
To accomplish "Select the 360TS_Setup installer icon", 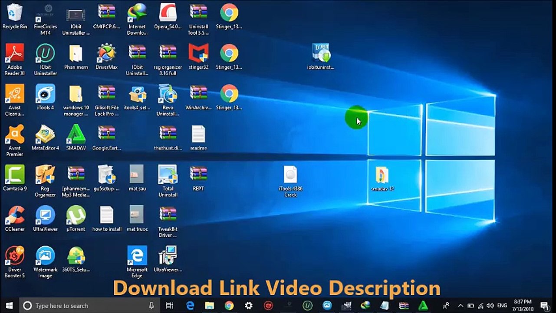I will [x=76, y=259].
